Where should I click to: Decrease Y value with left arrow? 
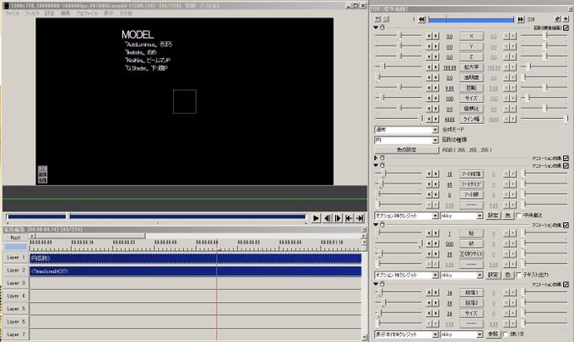coord(429,46)
